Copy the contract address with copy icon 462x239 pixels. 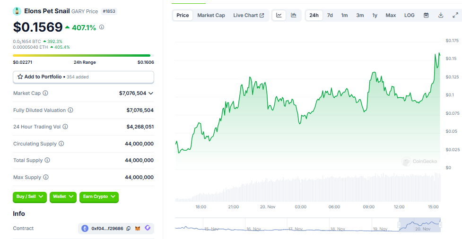(128, 229)
